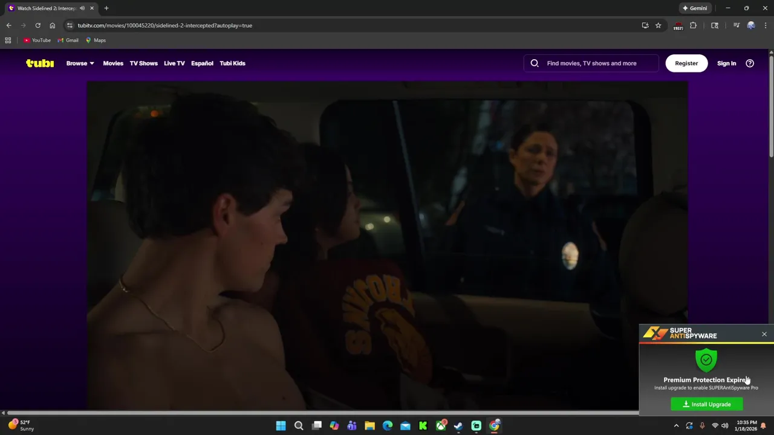Open Tubi Kids
Image resolution: width=774 pixels, height=435 pixels.
point(232,63)
